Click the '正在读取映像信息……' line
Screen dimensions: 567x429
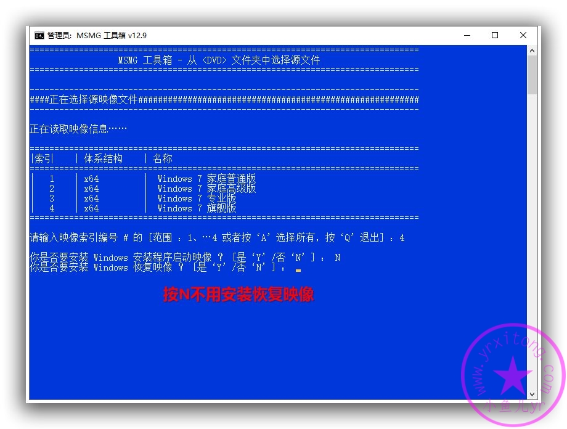(x=78, y=129)
